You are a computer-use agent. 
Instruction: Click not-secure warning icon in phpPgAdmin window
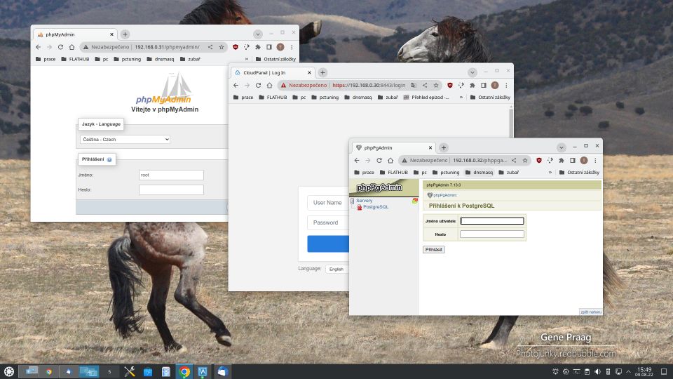(404, 160)
